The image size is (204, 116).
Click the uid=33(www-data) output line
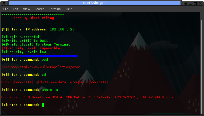point(55,82)
